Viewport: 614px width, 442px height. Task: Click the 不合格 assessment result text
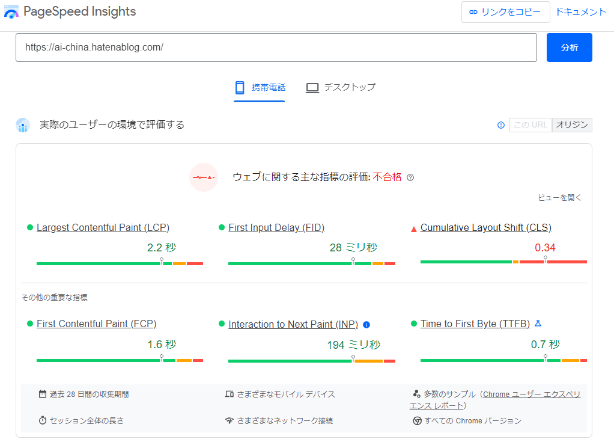point(388,177)
